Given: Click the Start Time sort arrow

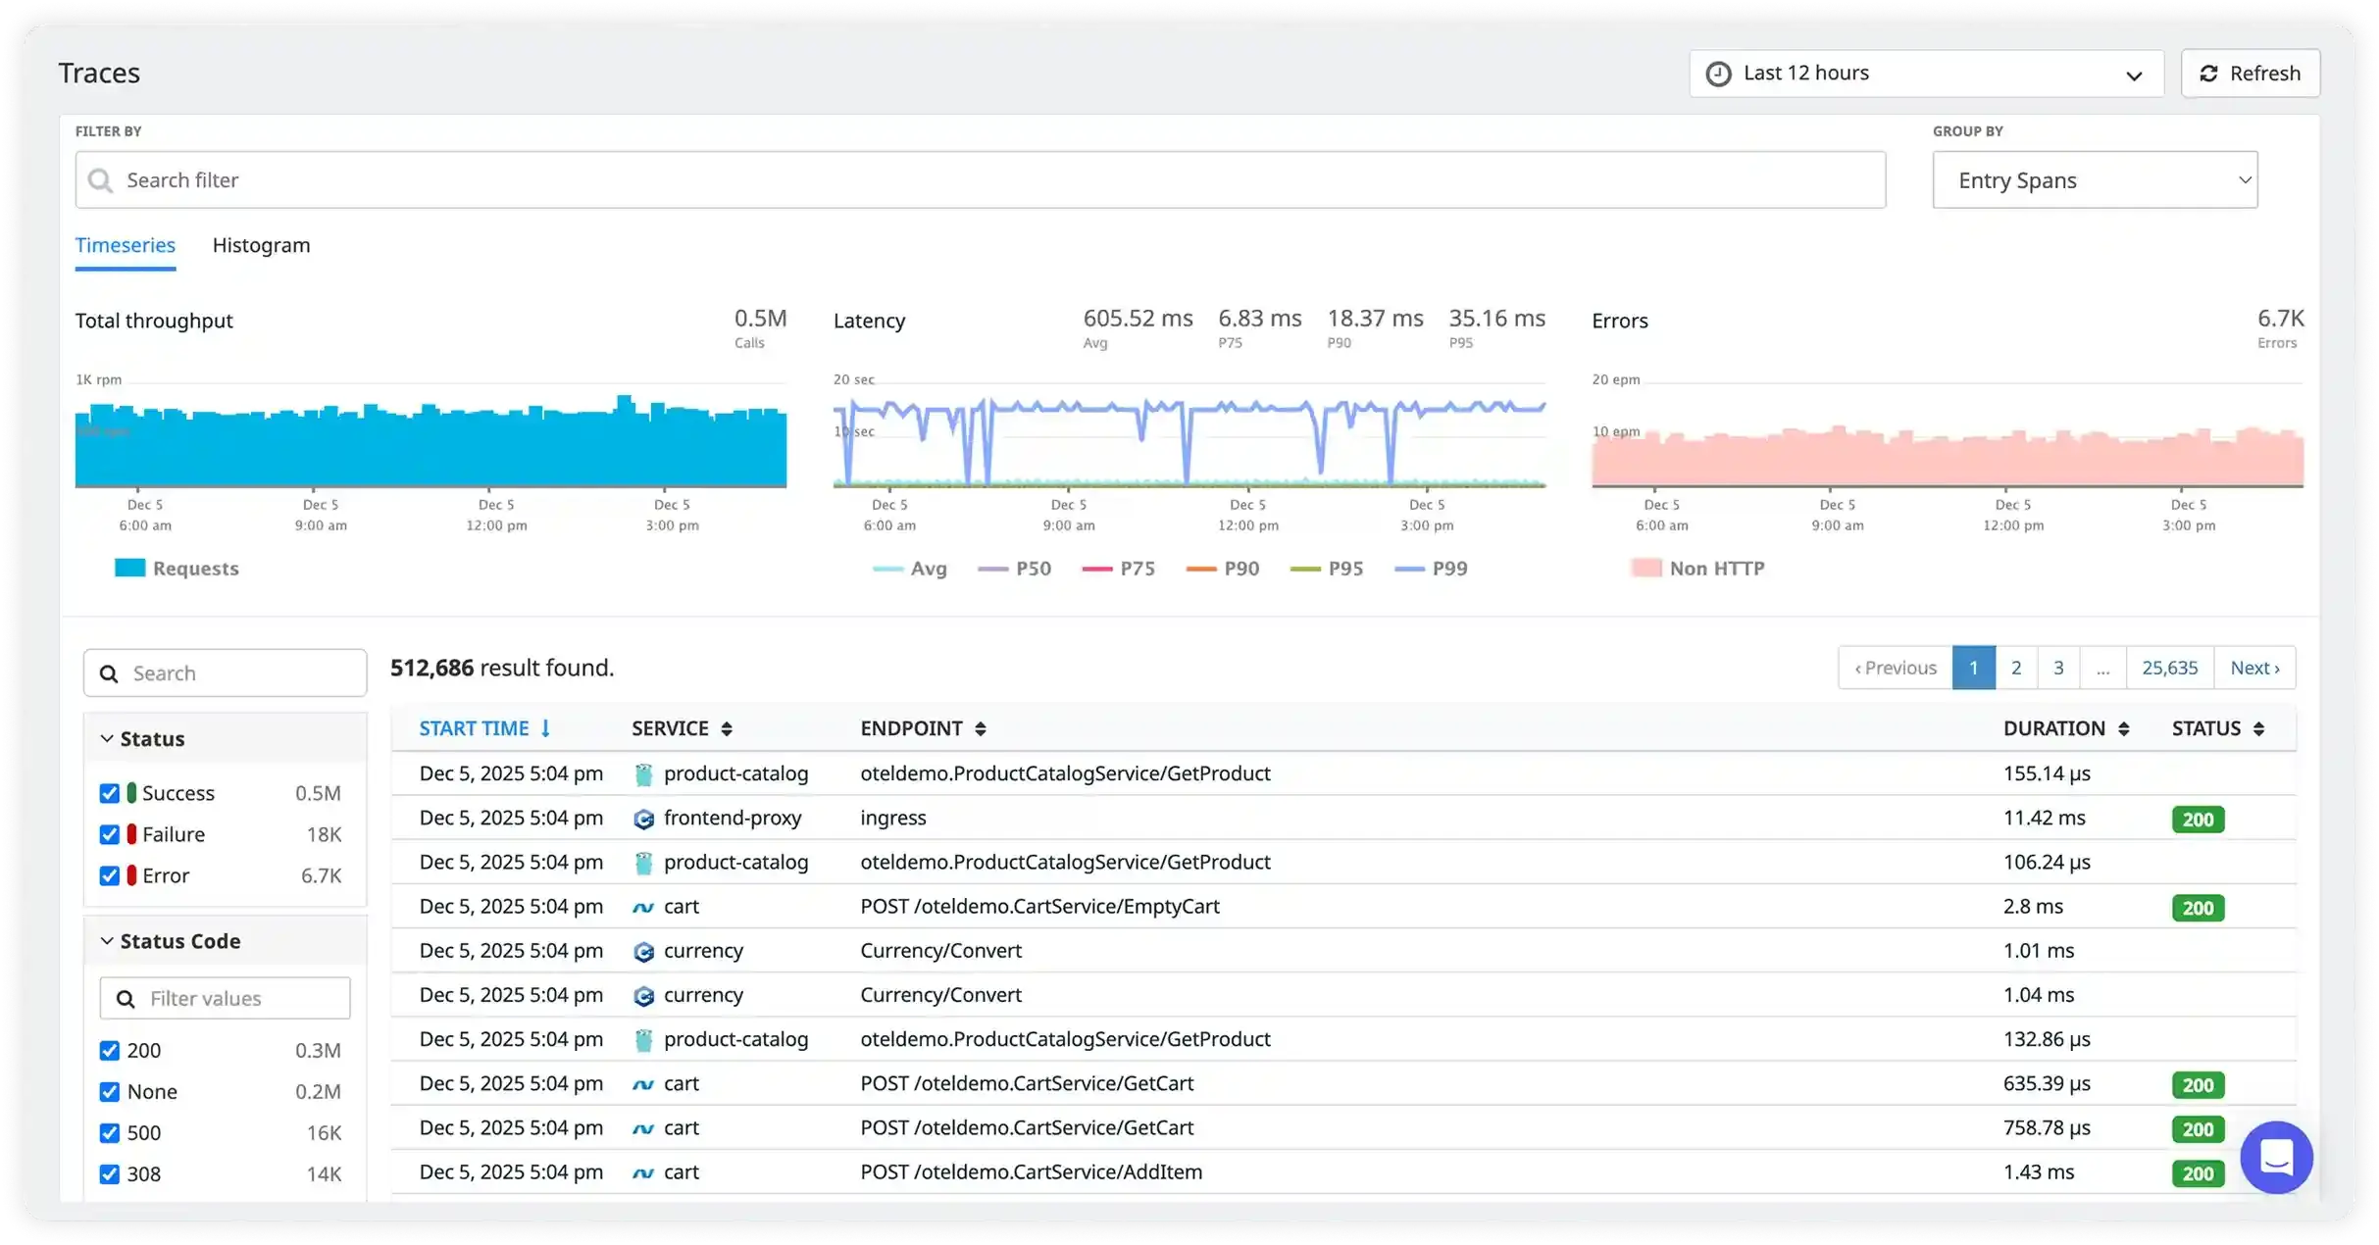Looking at the screenshot, I should pos(546,728).
